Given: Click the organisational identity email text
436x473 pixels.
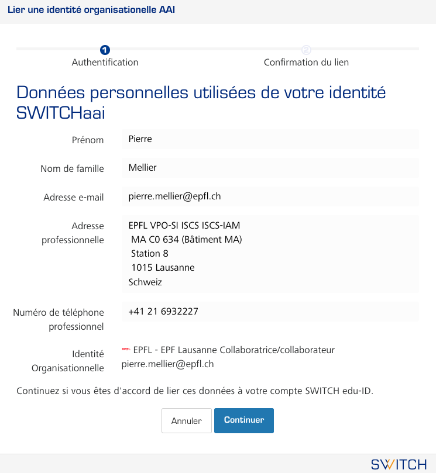Looking at the screenshot, I should pos(167,364).
